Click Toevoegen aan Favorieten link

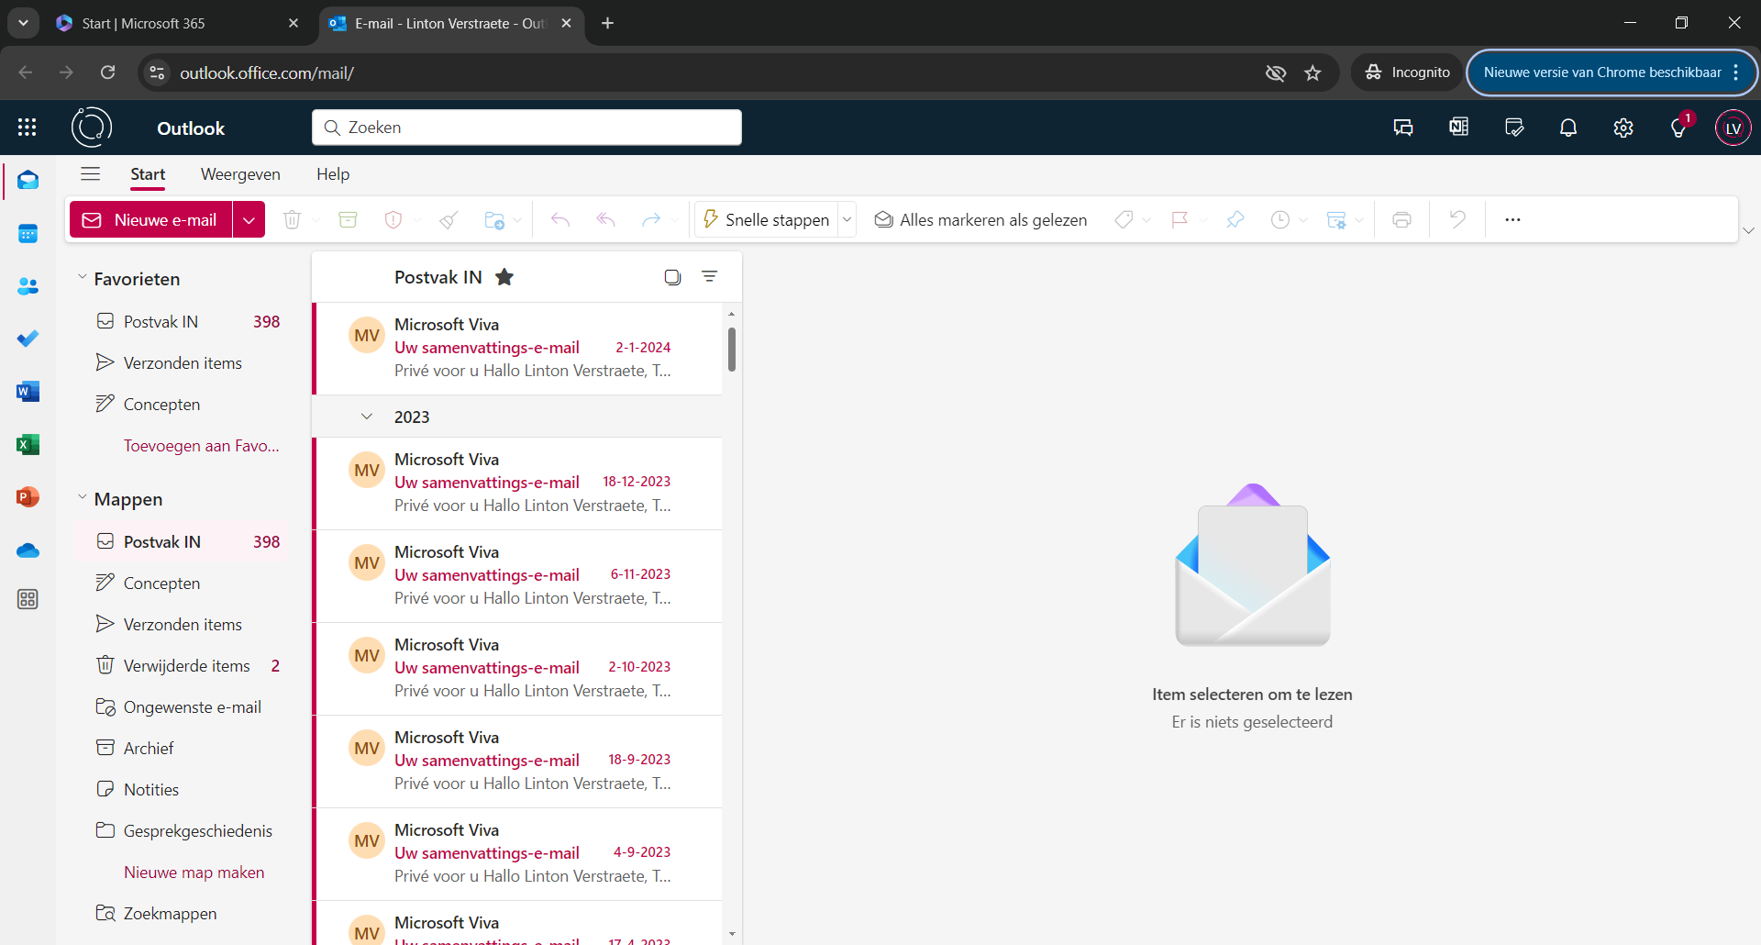(x=201, y=445)
